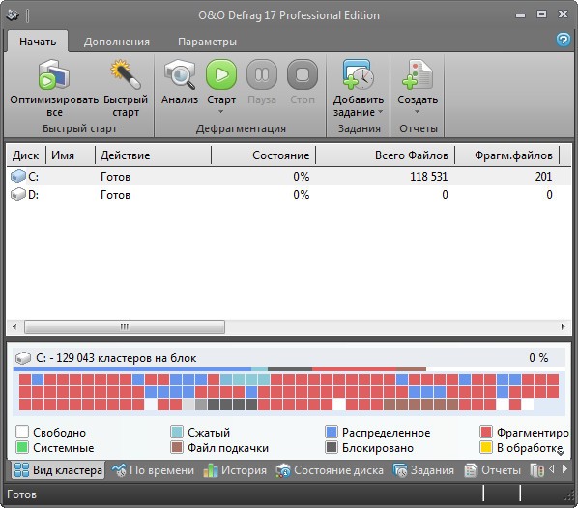
Task: Open the Дополнения ribbon tab
Action: pos(117,42)
